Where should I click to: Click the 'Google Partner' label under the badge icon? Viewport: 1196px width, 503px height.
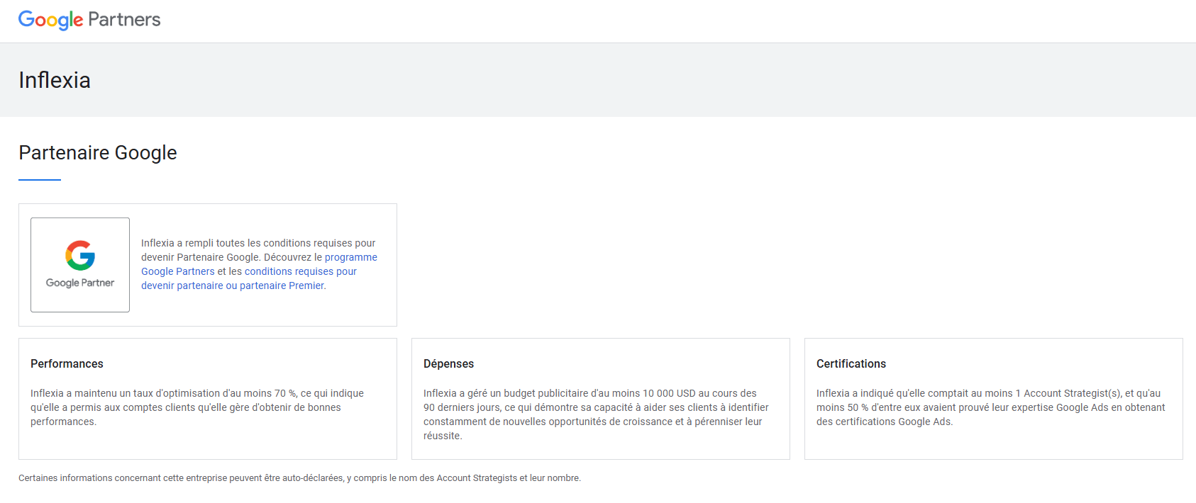click(x=80, y=283)
